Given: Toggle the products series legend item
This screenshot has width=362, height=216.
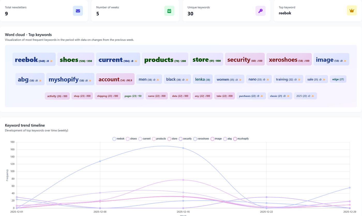Looking at the screenshot, I should coord(159,139).
